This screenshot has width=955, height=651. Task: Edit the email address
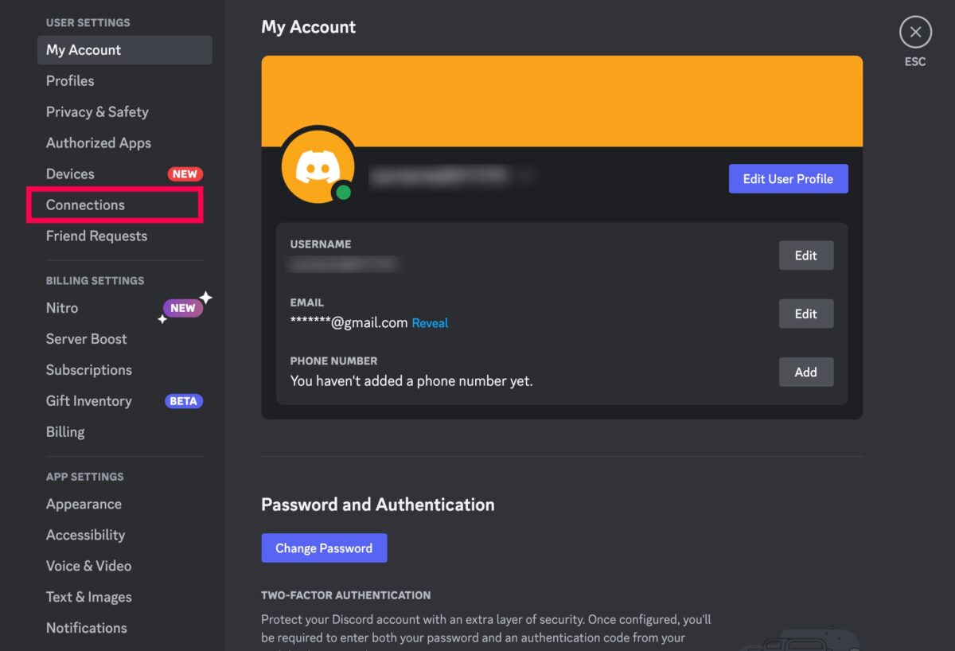806,314
